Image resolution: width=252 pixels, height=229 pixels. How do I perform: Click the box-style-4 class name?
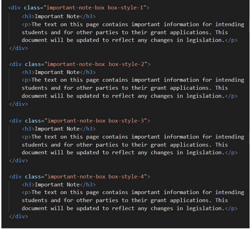[x=127, y=177]
